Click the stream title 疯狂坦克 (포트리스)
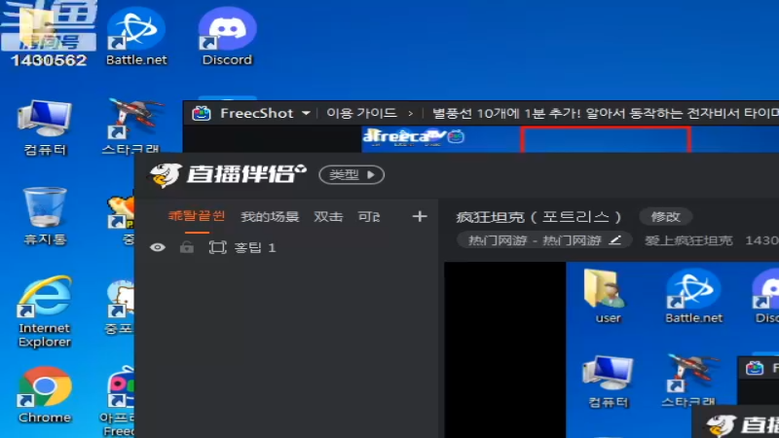The image size is (779, 438). 539,216
